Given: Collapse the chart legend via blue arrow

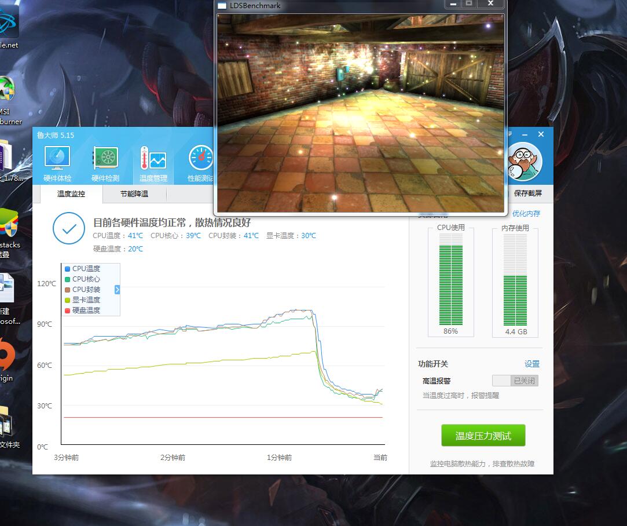Looking at the screenshot, I should tap(117, 290).
